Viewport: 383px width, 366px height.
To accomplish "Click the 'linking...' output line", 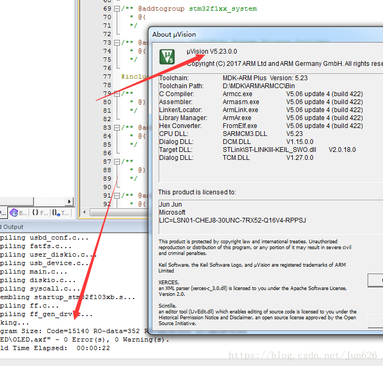I will (x=14, y=323).
